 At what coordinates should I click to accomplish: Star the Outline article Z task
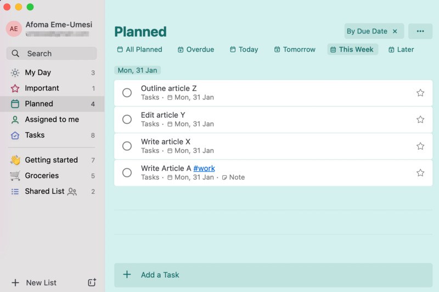click(x=420, y=93)
